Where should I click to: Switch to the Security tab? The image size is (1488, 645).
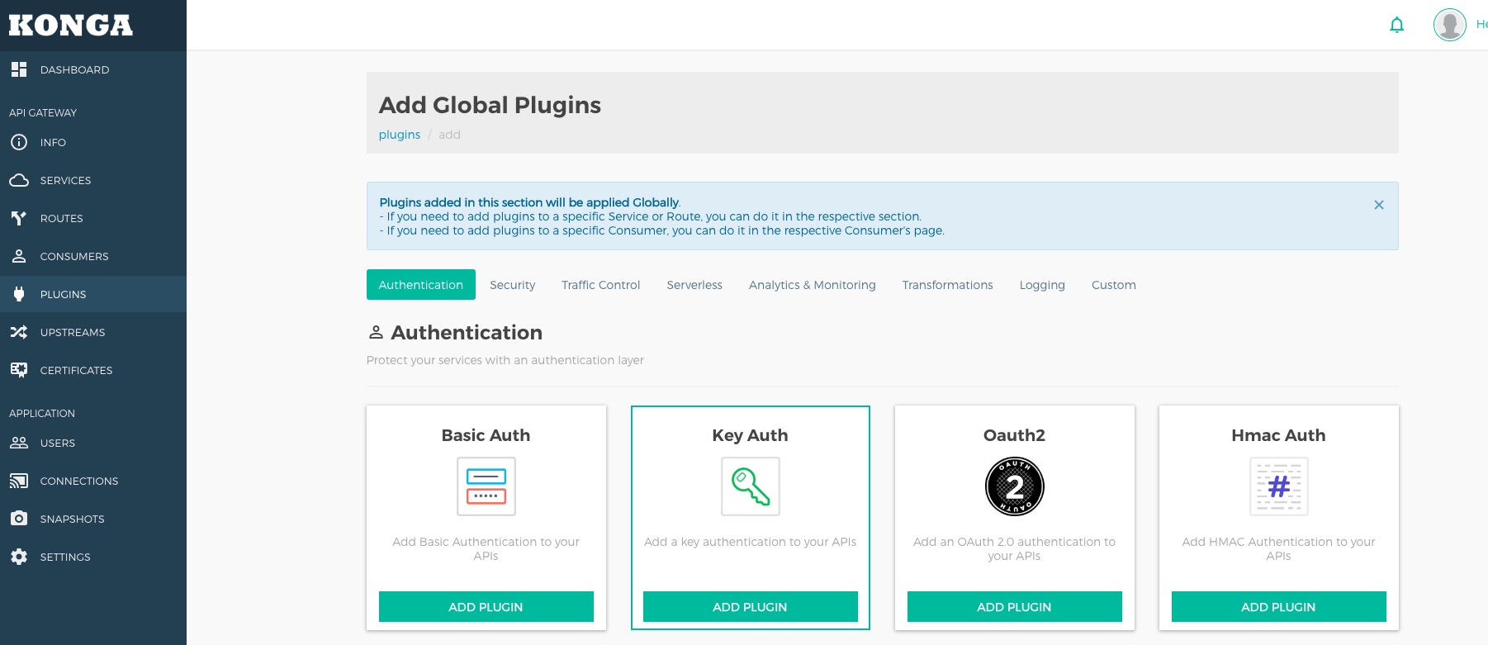coord(513,285)
